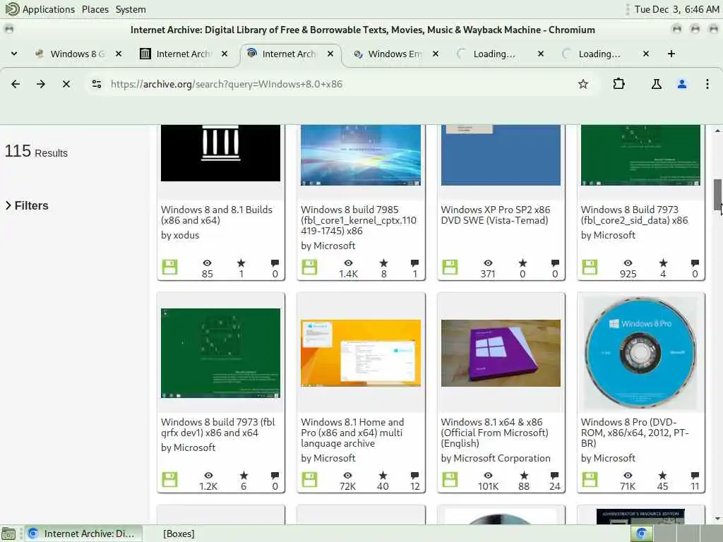
Task: Open Windows 8 and 8.1 Builds (x86 and x64) item
Action: pyautogui.click(x=217, y=215)
